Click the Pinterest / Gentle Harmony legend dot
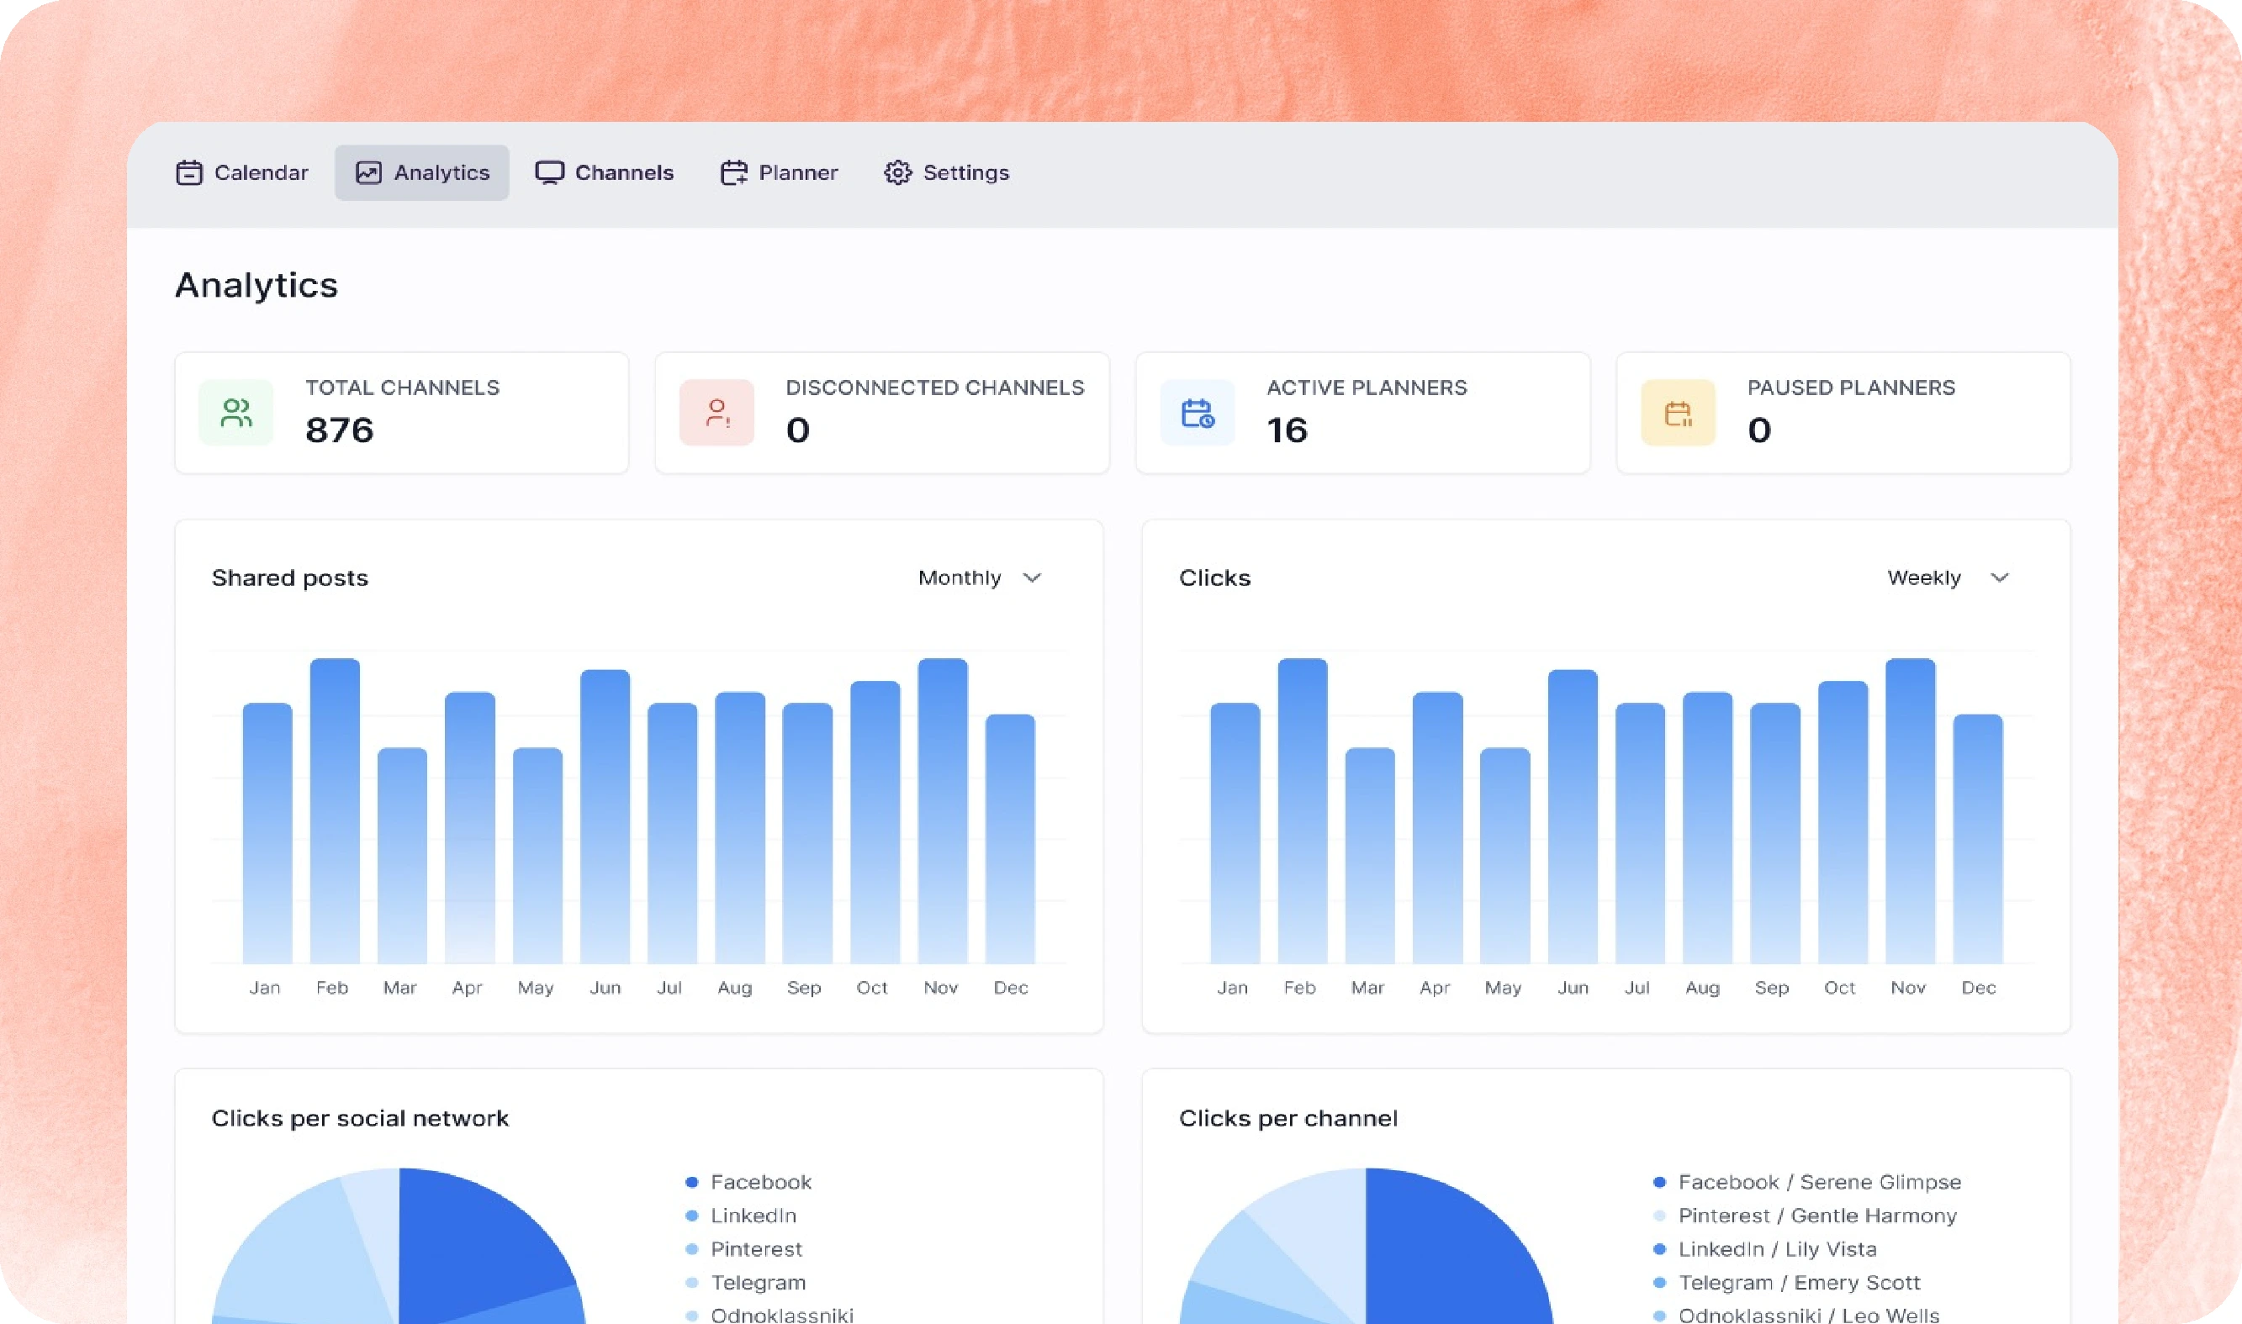This screenshot has width=2242, height=1324. pos(1659,1216)
